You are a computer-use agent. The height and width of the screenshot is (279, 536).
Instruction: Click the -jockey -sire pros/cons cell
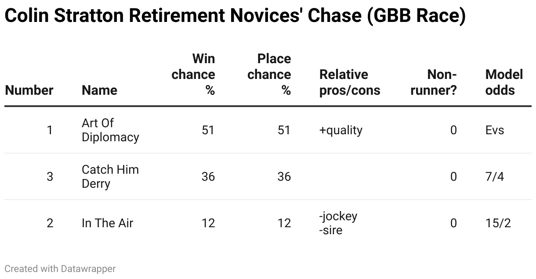338,223
